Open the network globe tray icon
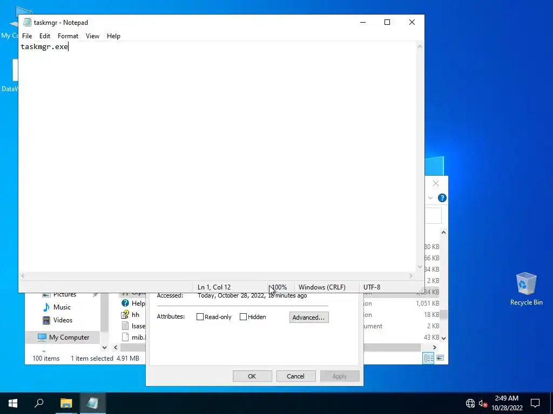This screenshot has width=553, height=414. tap(470, 403)
